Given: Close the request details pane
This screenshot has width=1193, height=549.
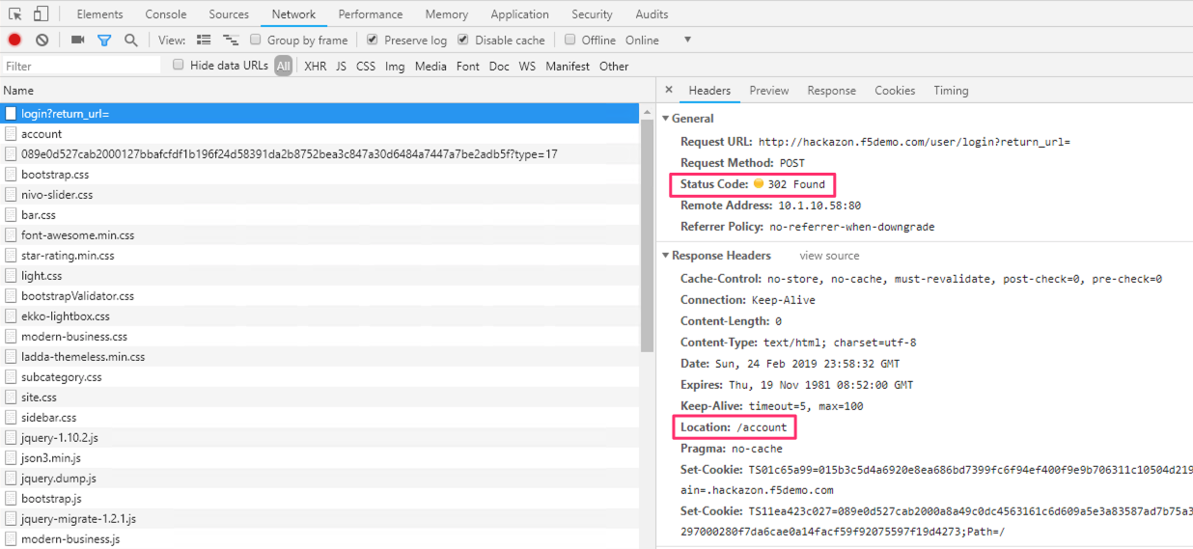Looking at the screenshot, I should [x=669, y=90].
